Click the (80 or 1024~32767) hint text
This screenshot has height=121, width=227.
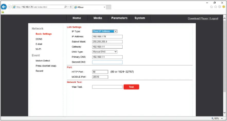tap(122, 72)
